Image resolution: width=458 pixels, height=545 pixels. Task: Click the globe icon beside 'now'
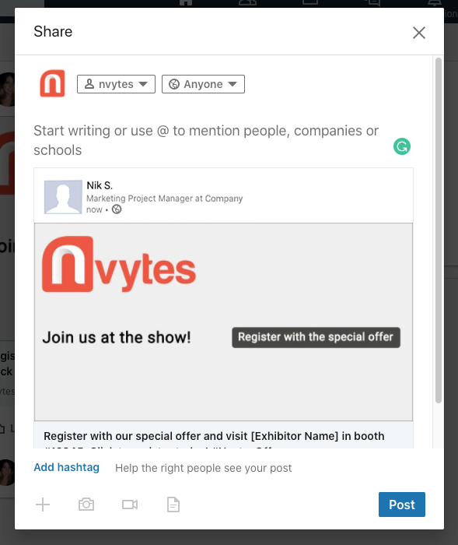point(117,209)
